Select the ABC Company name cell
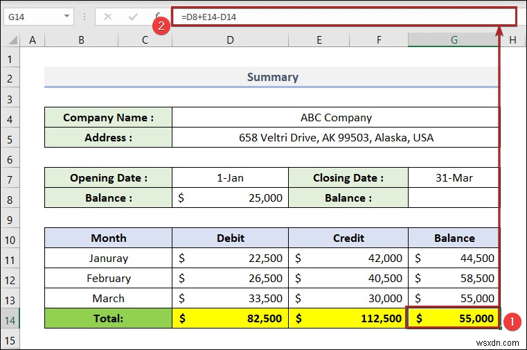527x350 pixels. [336, 117]
